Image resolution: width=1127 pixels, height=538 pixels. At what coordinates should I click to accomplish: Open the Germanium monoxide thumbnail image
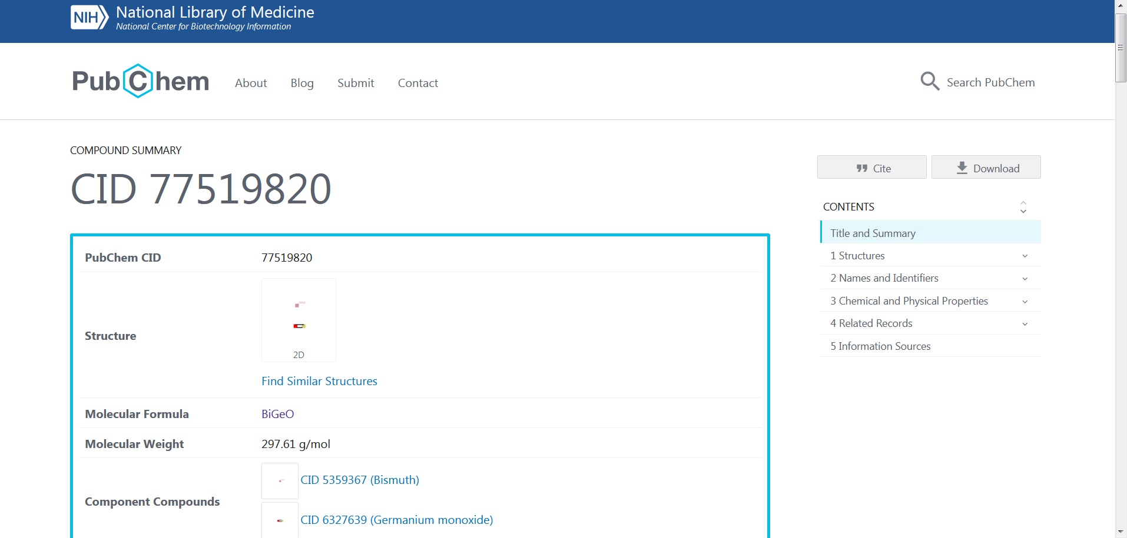280,520
